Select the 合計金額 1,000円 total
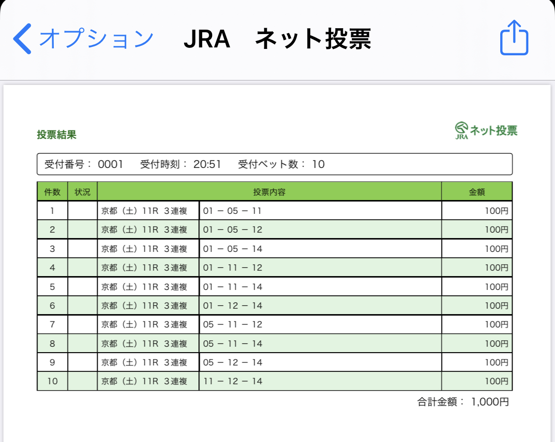The image size is (555, 442). point(463,402)
